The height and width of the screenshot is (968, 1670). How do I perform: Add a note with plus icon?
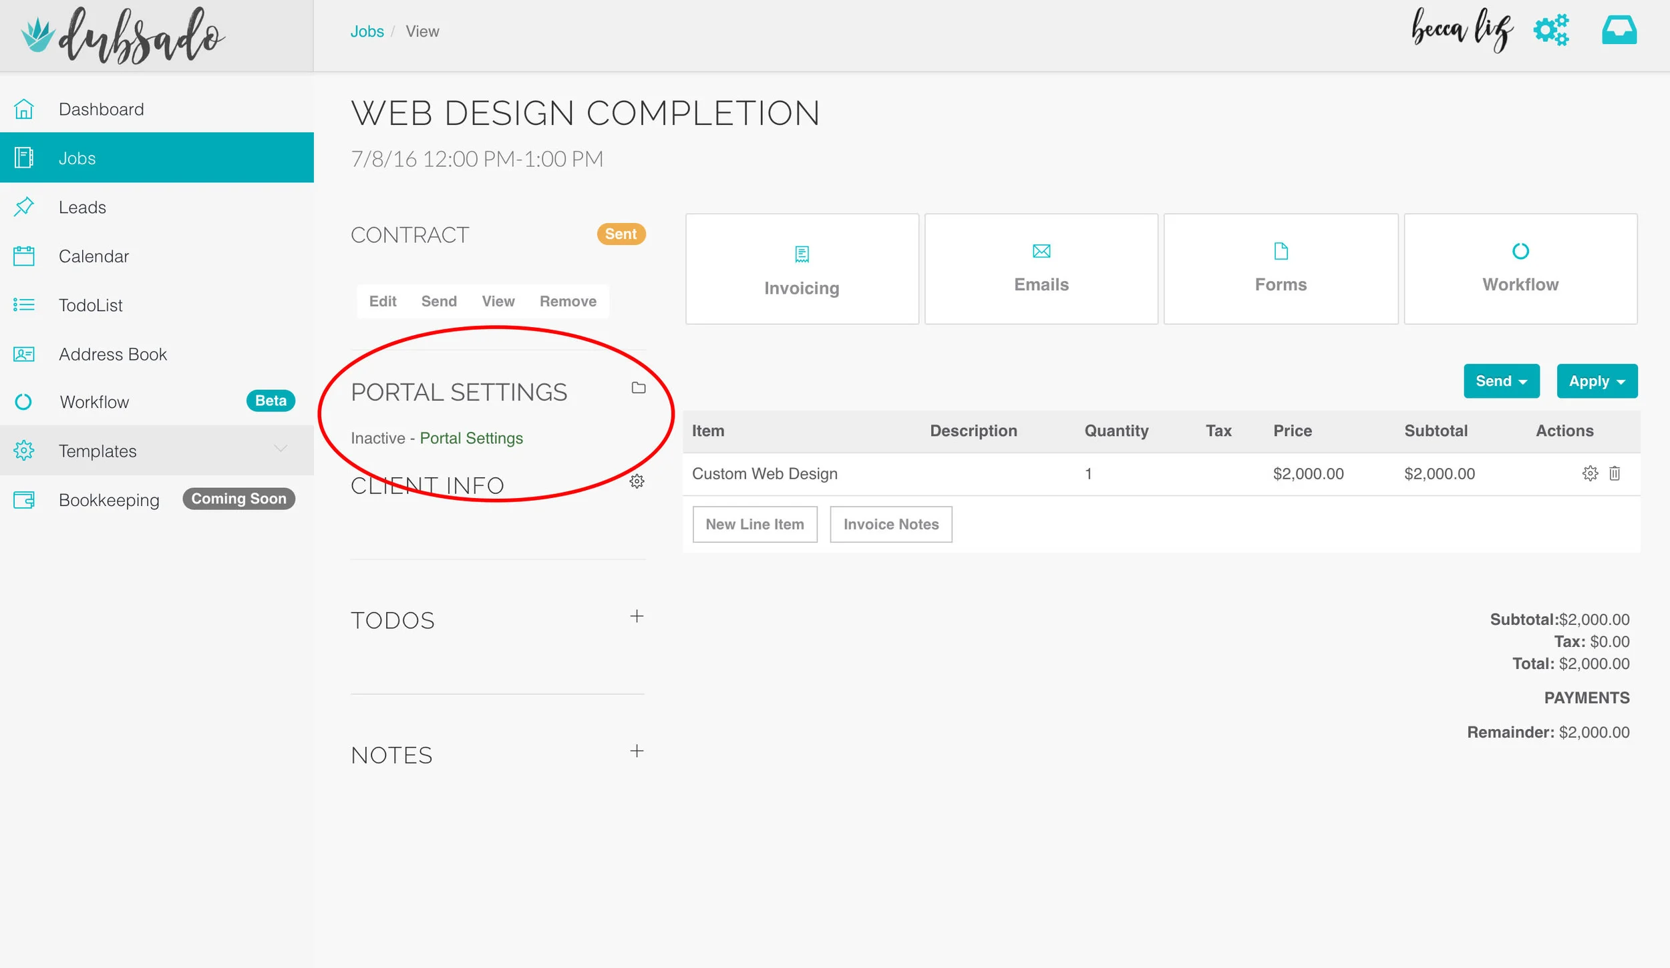click(637, 751)
